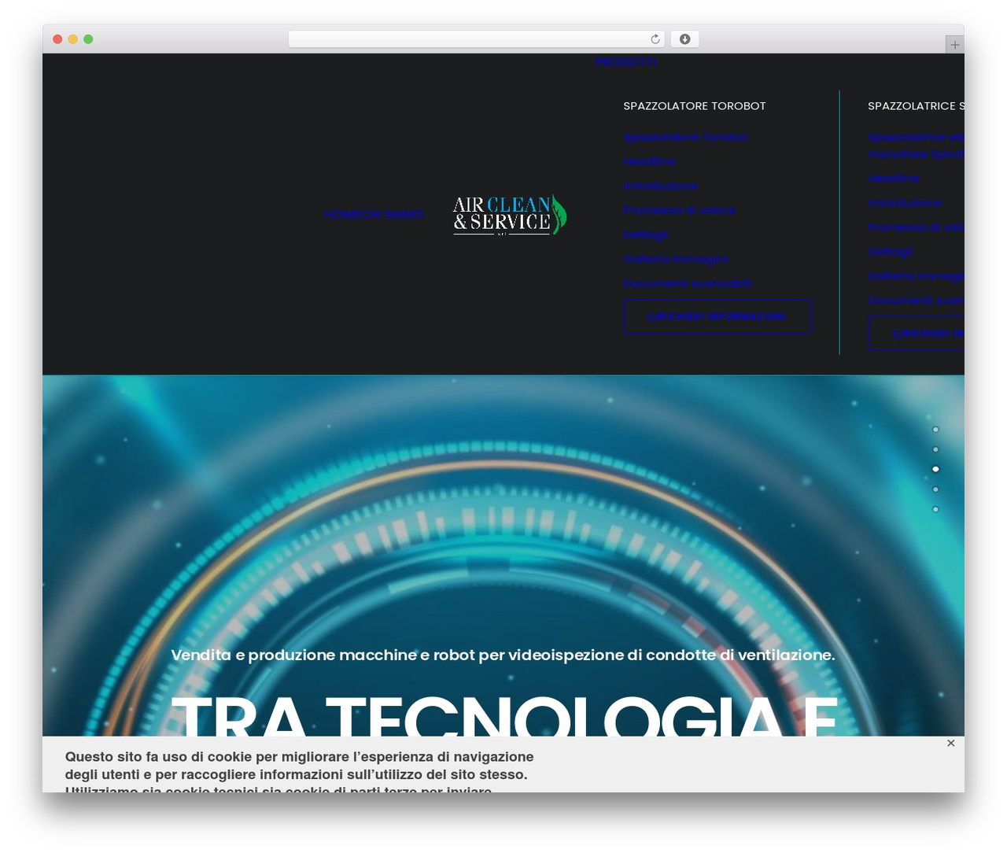Reload the page with the refresh icon

(655, 39)
